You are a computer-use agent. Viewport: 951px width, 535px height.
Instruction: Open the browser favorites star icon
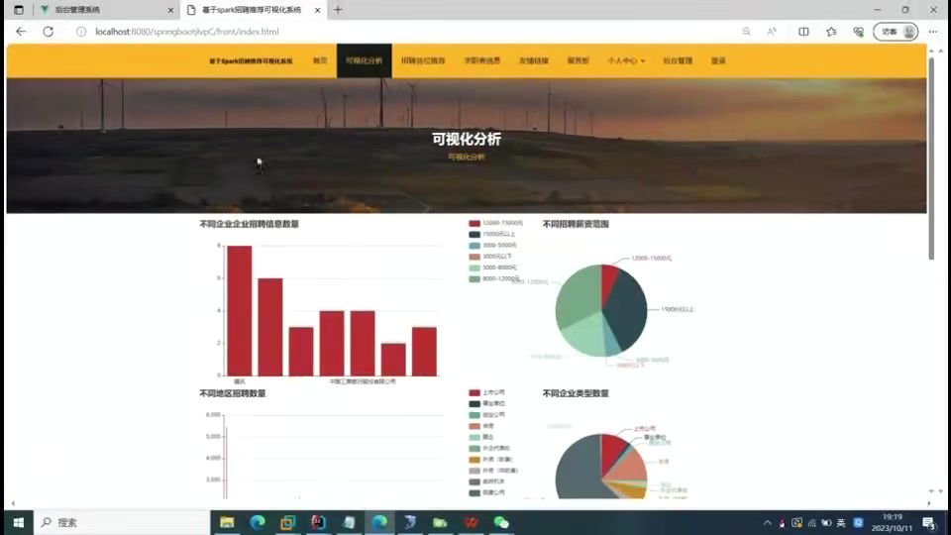(831, 32)
